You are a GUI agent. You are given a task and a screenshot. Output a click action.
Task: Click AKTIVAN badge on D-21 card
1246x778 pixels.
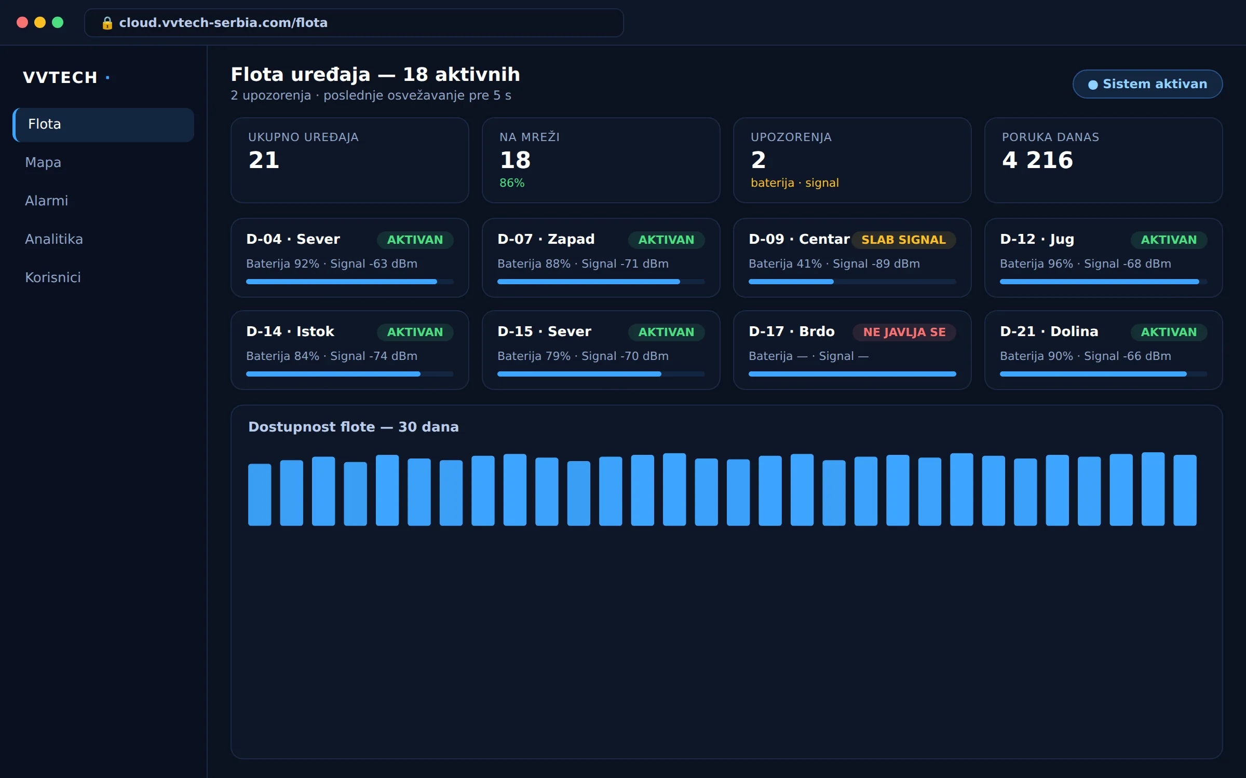pyautogui.click(x=1169, y=332)
